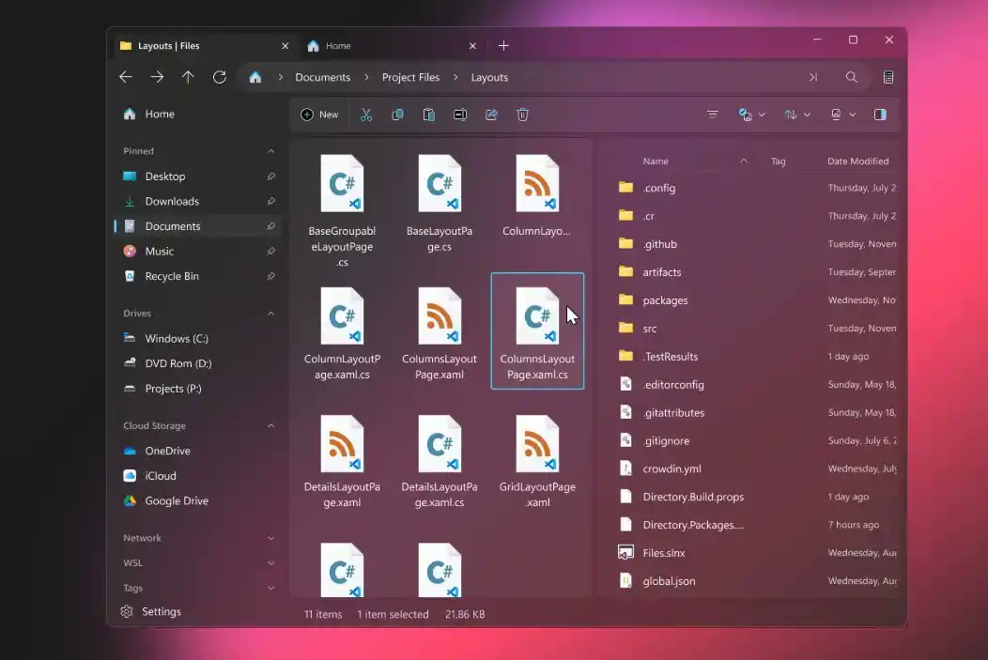Click the path jump icon beside search

tap(813, 77)
